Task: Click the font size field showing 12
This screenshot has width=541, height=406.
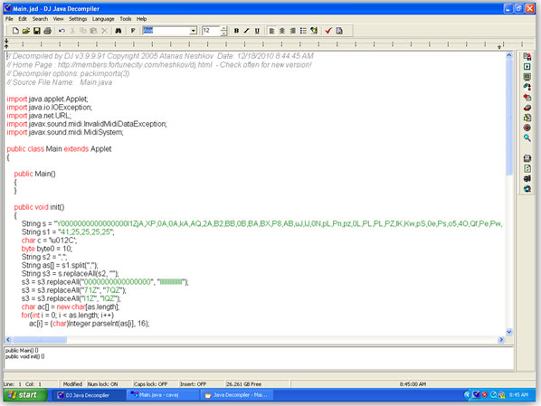Action: click(x=211, y=31)
